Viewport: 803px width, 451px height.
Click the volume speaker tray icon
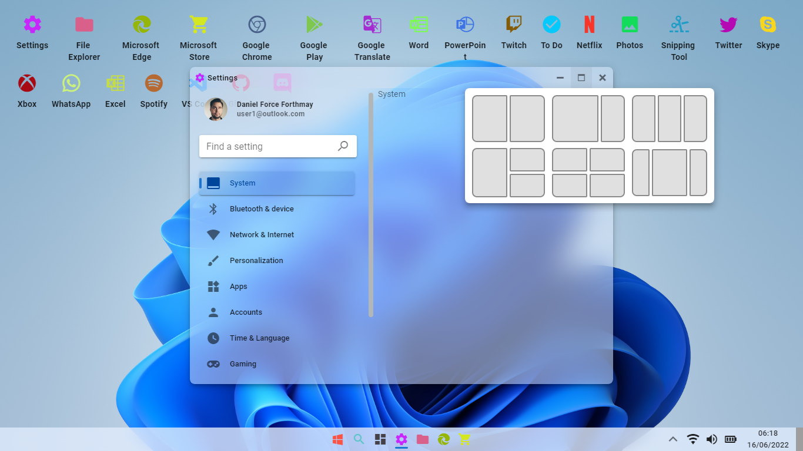click(x=712, y=439)
